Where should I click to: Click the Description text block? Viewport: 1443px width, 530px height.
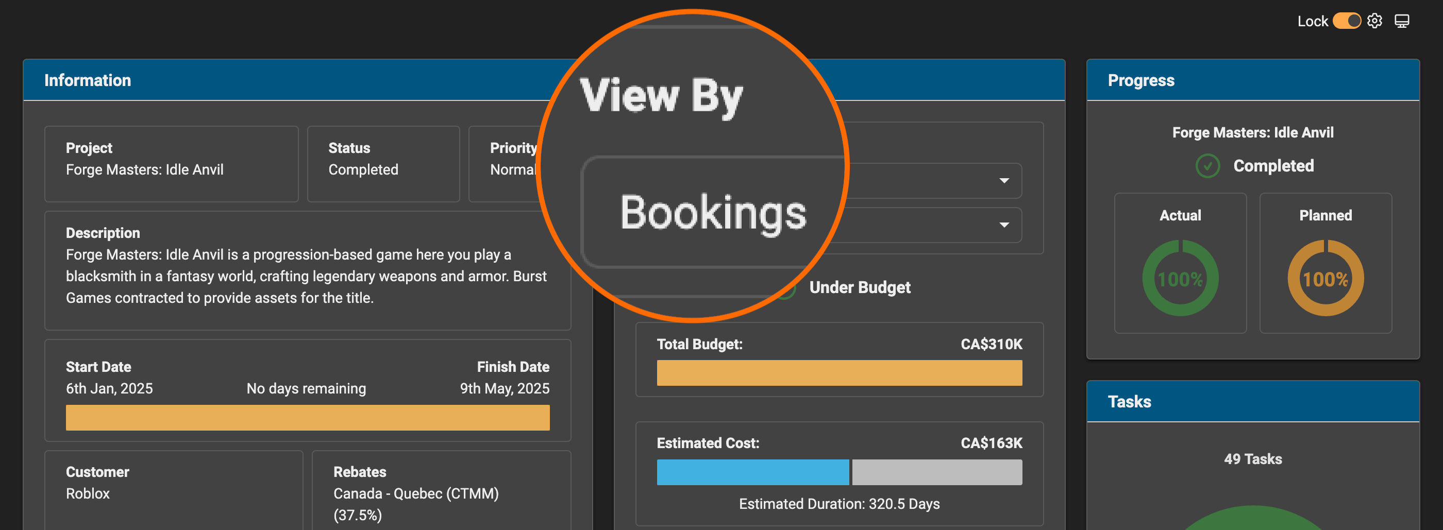[x=307, y=277]
